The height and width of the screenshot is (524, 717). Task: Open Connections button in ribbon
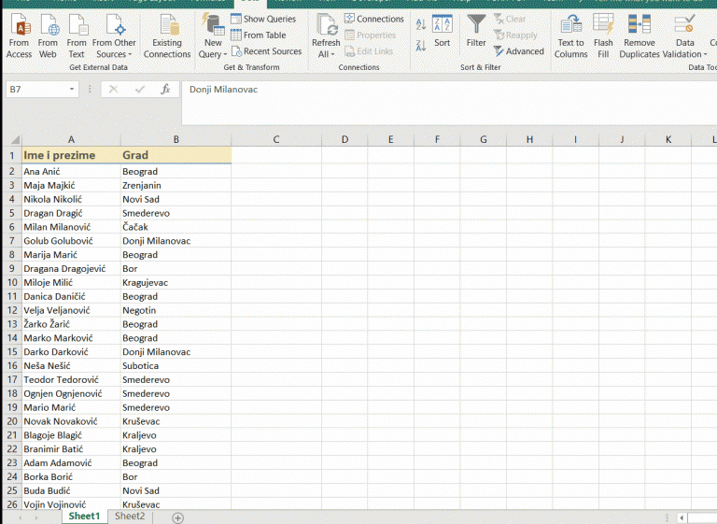374,19
